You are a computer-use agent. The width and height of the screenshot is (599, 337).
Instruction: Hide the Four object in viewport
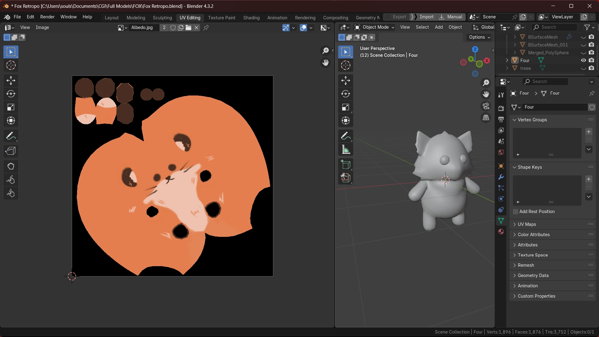[x=583, y=60]
